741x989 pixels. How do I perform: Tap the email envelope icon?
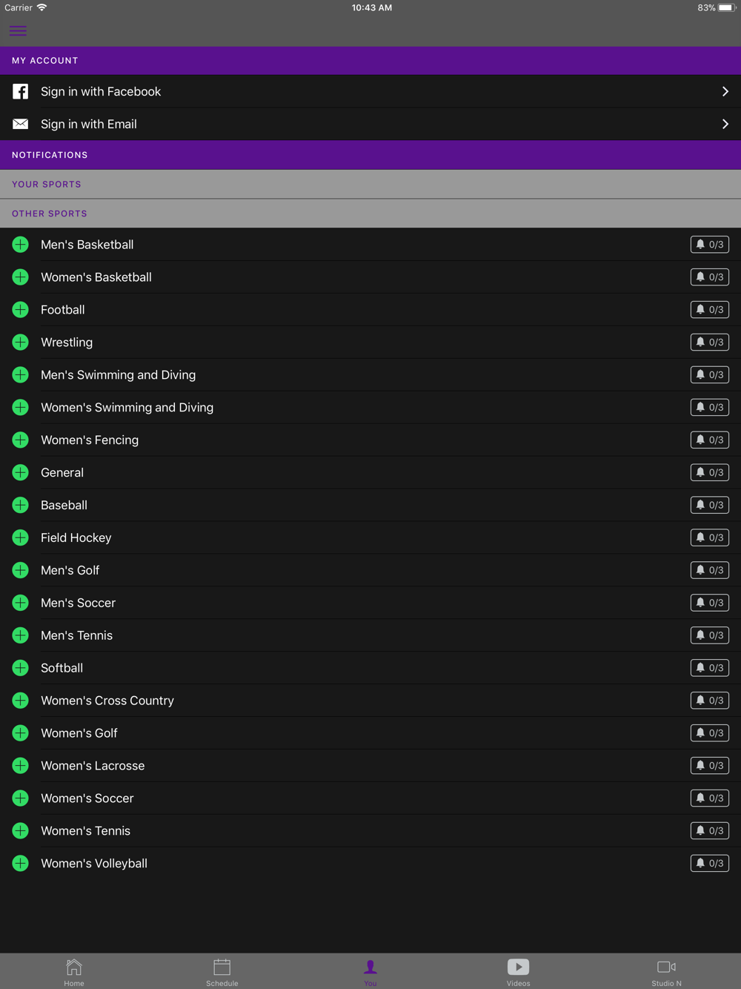[x=21, y=124]
